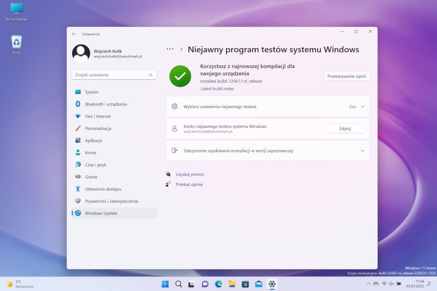437x291 pixels.
Task: Launch Microsoft Edge from the taskbar
Action: [218, 284]
